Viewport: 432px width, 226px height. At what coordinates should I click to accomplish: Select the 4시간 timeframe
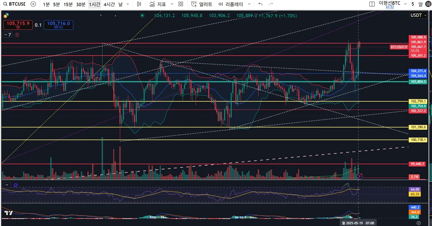(x=109, y=4)
